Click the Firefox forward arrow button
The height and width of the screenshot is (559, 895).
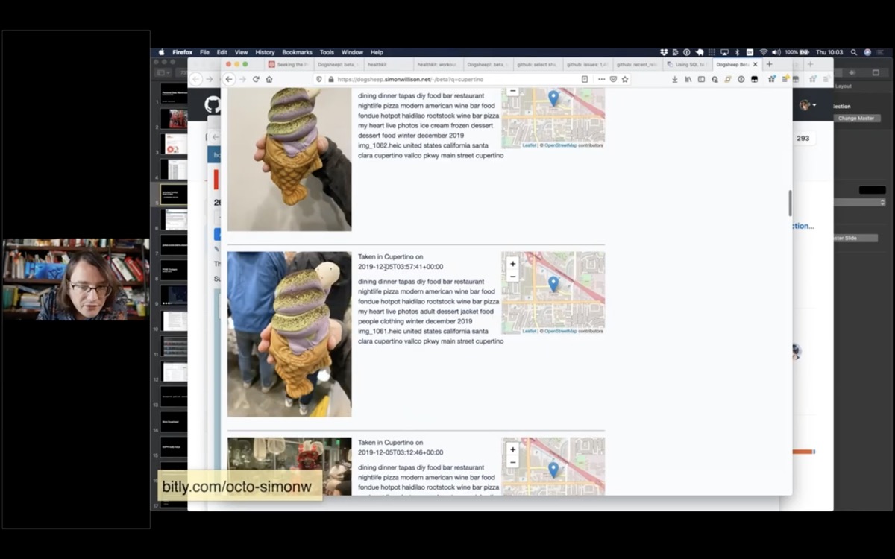click(242, 79)
